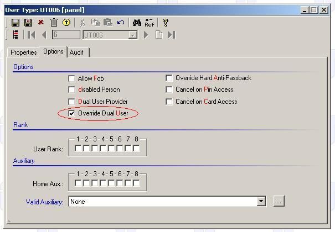Viewport: 335px width, 232px height.
Task: Uncheck the Override Dual User checkbox
Action: pos(71,113)
